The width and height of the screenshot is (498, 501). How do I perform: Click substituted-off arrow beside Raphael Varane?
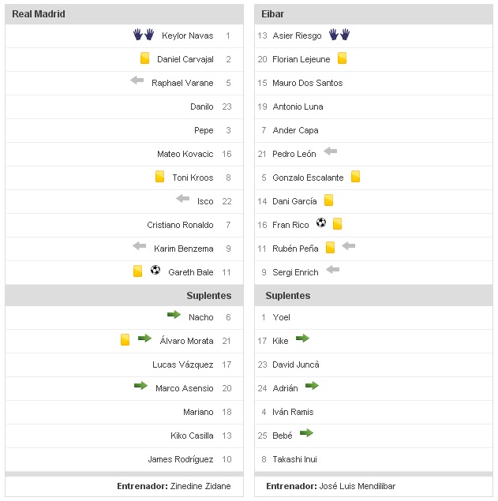pyautogui.click(x=137, y=80)
